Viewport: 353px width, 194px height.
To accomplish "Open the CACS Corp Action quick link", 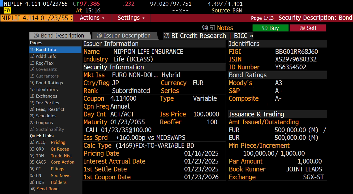I will pos(52,162).
